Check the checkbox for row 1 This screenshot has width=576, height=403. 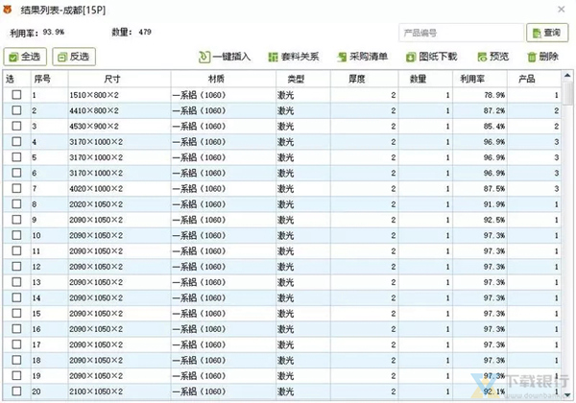[16, 95]
